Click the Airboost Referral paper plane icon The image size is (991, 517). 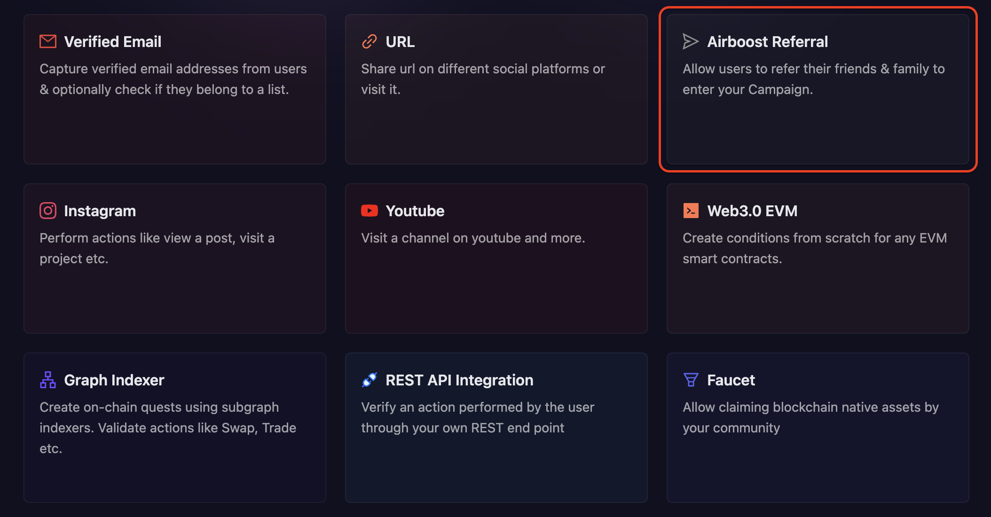tap(691, 41)
